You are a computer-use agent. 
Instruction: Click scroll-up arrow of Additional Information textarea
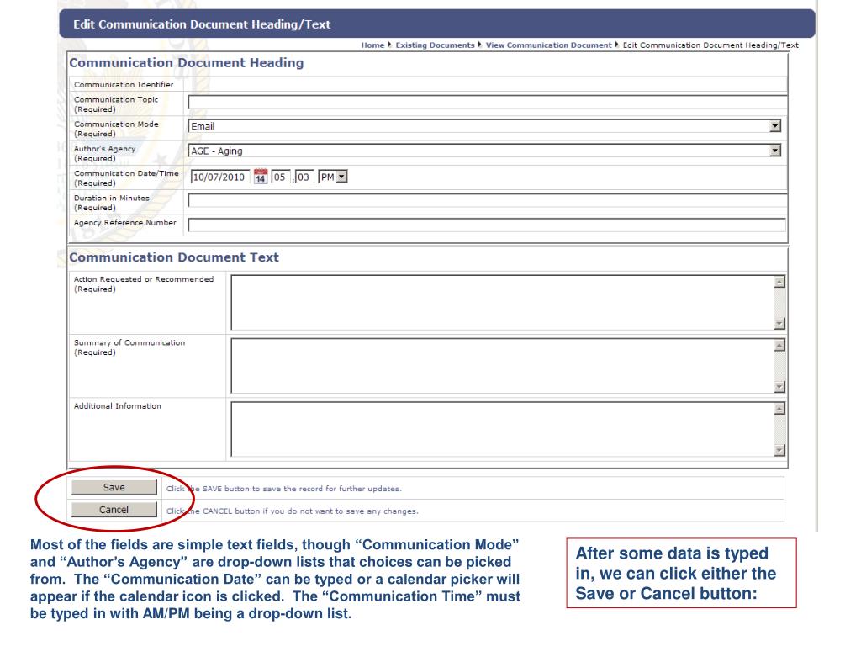point(779,409)
